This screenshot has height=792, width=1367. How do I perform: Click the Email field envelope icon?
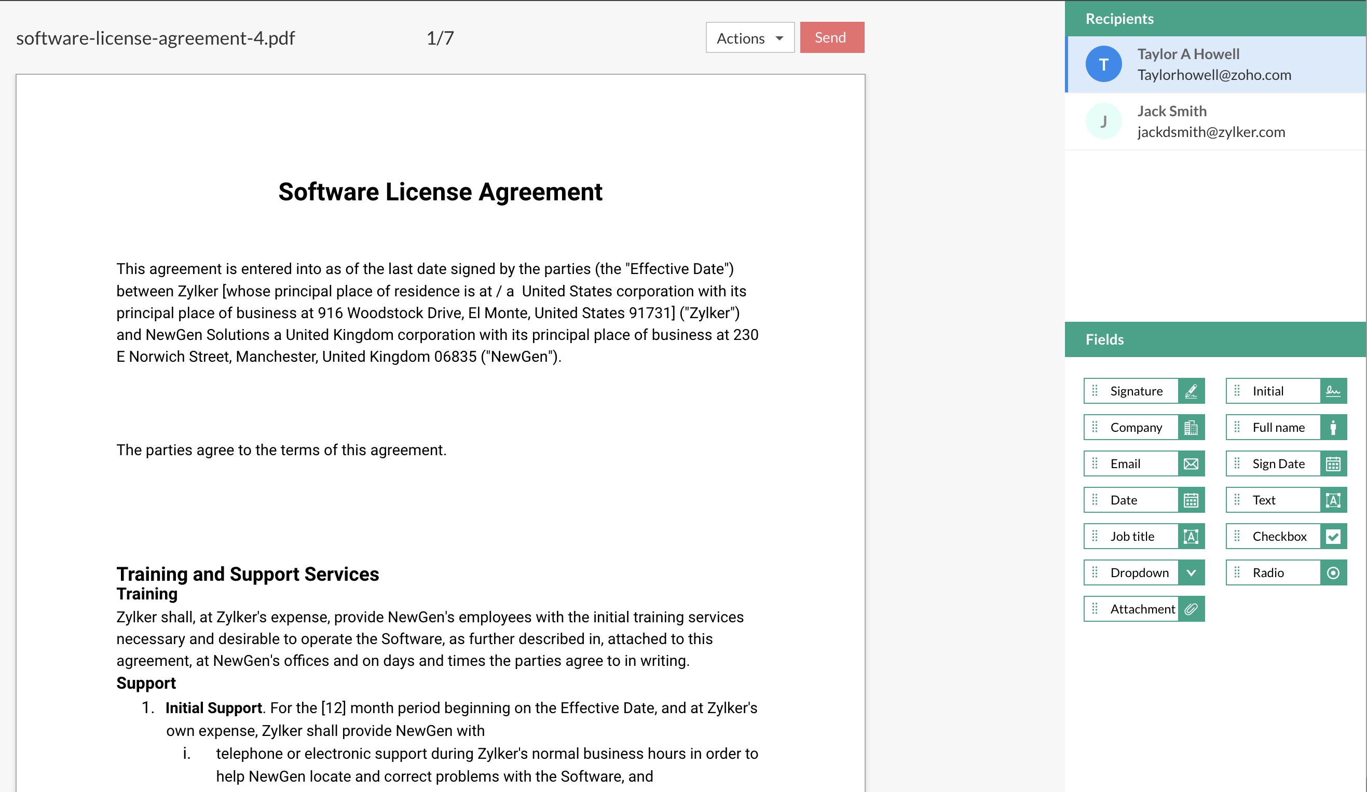[x=1191, y=464]
